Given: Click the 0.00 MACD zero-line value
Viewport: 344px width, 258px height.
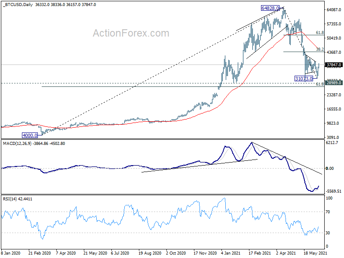Looking at the screenshot, I should [x=330, y=169].
